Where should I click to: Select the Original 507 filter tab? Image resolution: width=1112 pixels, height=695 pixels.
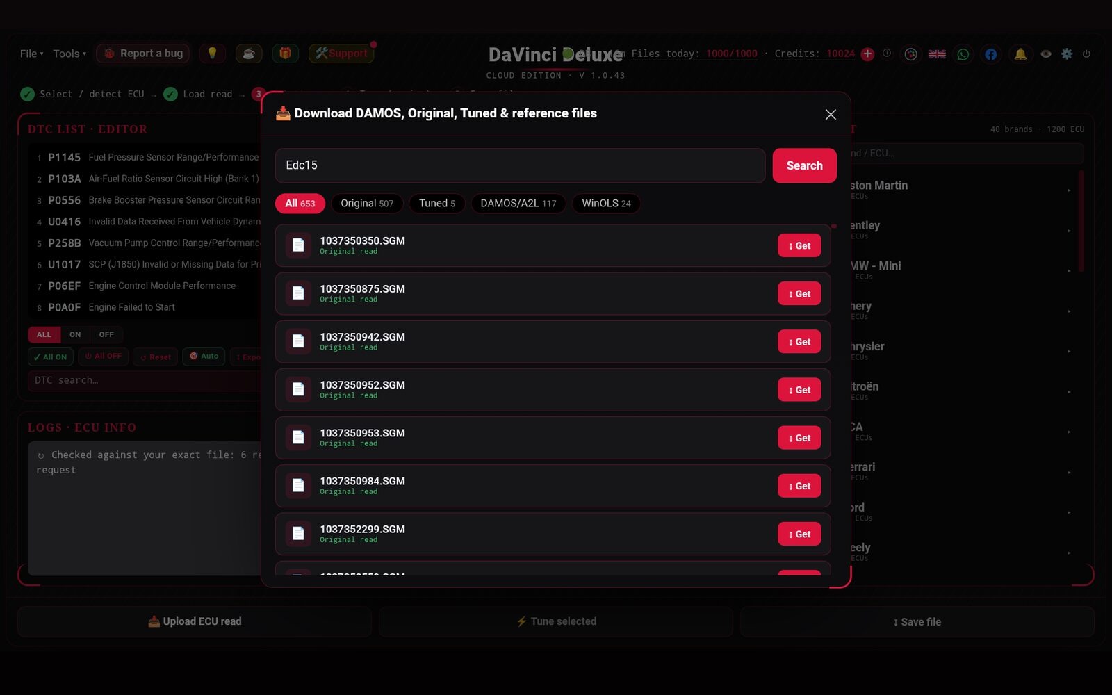click(367, 203)
